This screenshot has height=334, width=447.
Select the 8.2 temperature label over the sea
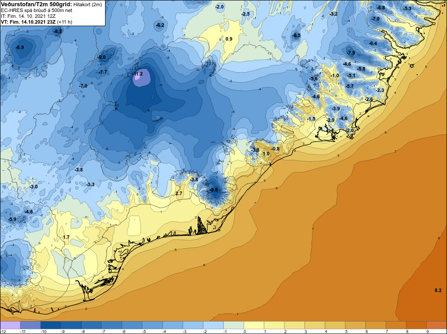(438, 290)
